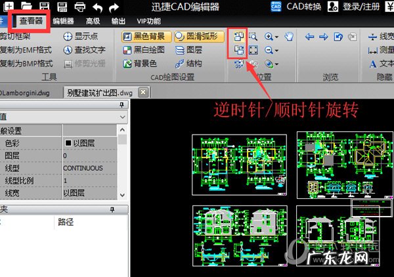
Task: Pin the properties panel
Action: coord(121,105)
